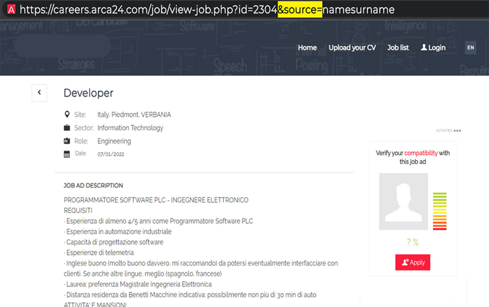This screenshot has height=307, width=489.
Task: Click the location pin icon next to Site
Action: [67, 114]
